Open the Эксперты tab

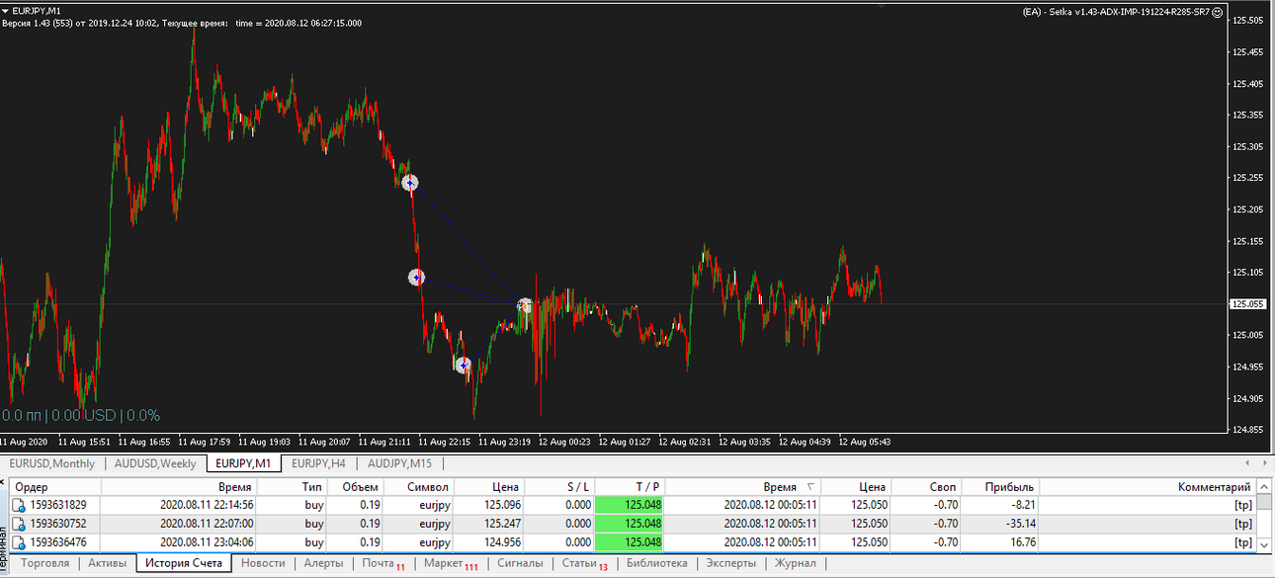click(x=730, y=563)
